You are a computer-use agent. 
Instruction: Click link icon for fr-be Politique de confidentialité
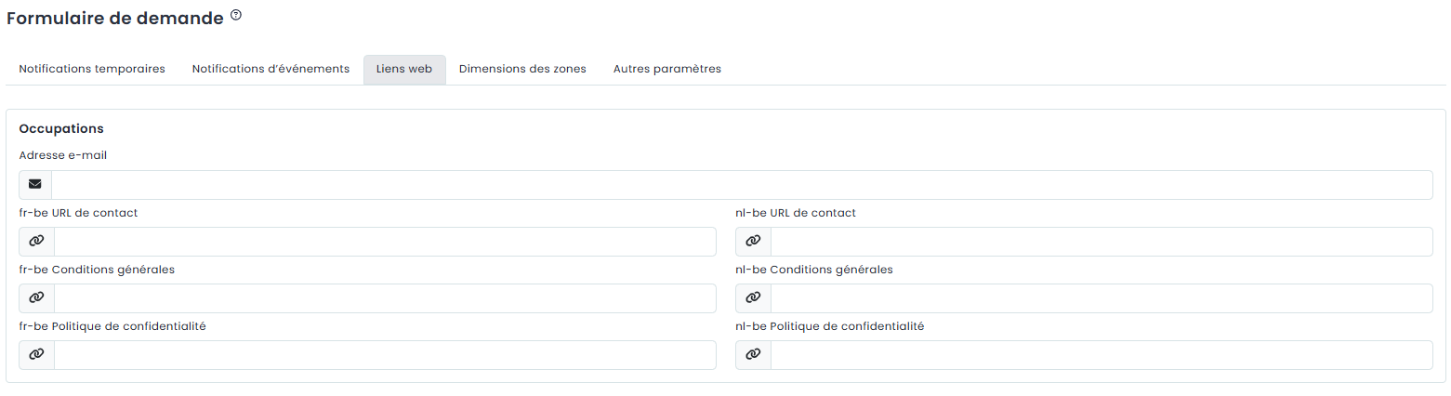coord(36,354)
